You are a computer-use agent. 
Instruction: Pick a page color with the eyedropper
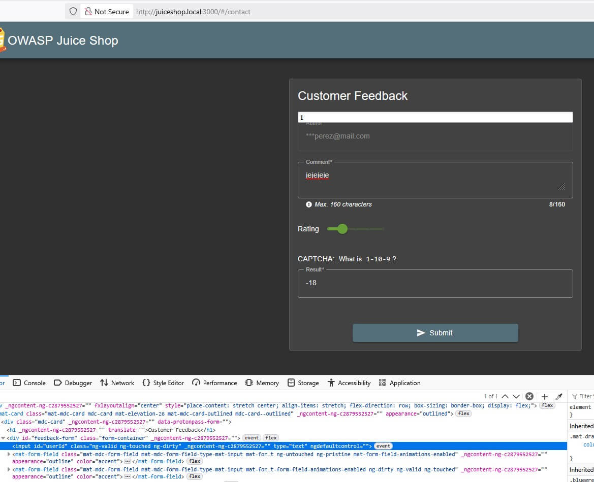pyautogui.click(x=559, y=396)
